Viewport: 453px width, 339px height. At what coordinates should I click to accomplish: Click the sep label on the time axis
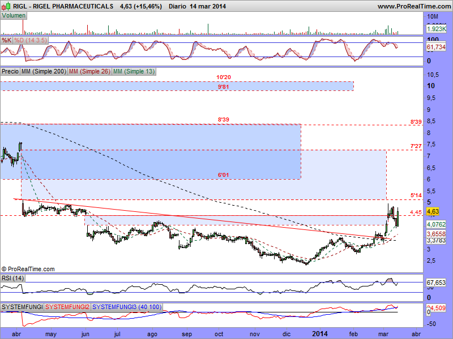[187, 334]
